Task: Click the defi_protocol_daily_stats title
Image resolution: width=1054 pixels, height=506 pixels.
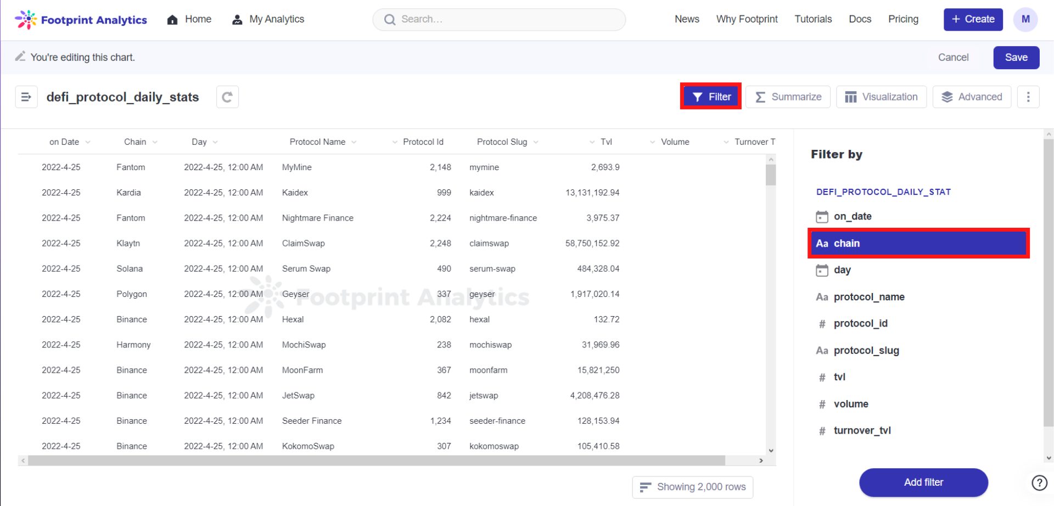Action: pos(123,97)
